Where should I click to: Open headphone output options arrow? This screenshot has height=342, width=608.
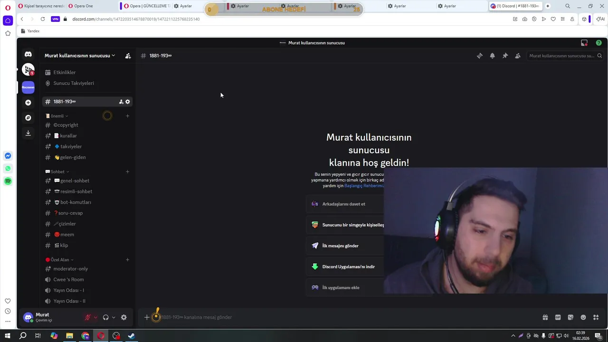click(x=114, y=317)
